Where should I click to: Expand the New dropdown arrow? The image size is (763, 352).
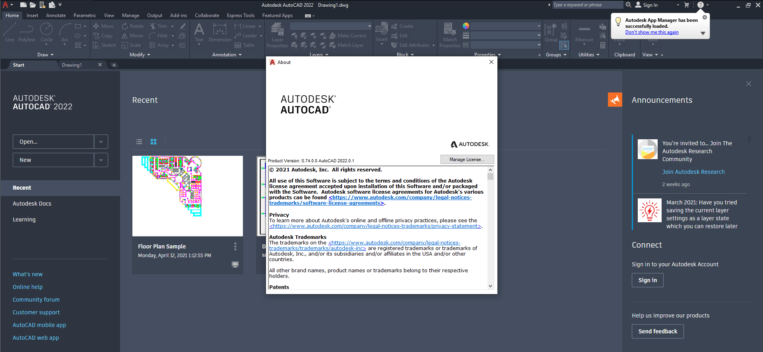[x=101, y=160]
